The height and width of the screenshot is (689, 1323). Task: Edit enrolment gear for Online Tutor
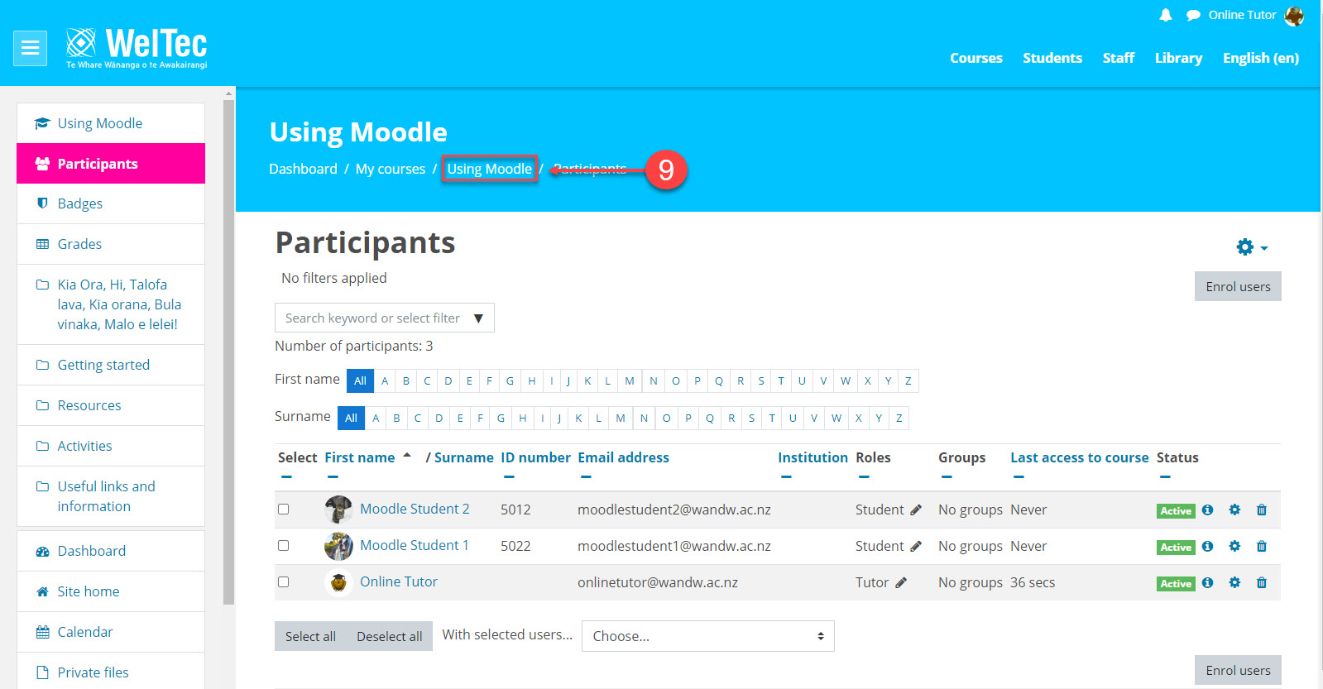coord(1234,582)
